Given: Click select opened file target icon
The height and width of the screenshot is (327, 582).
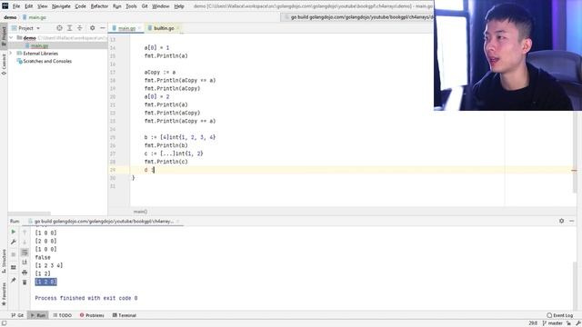Looking at the screenshot, I should (59, 28).
